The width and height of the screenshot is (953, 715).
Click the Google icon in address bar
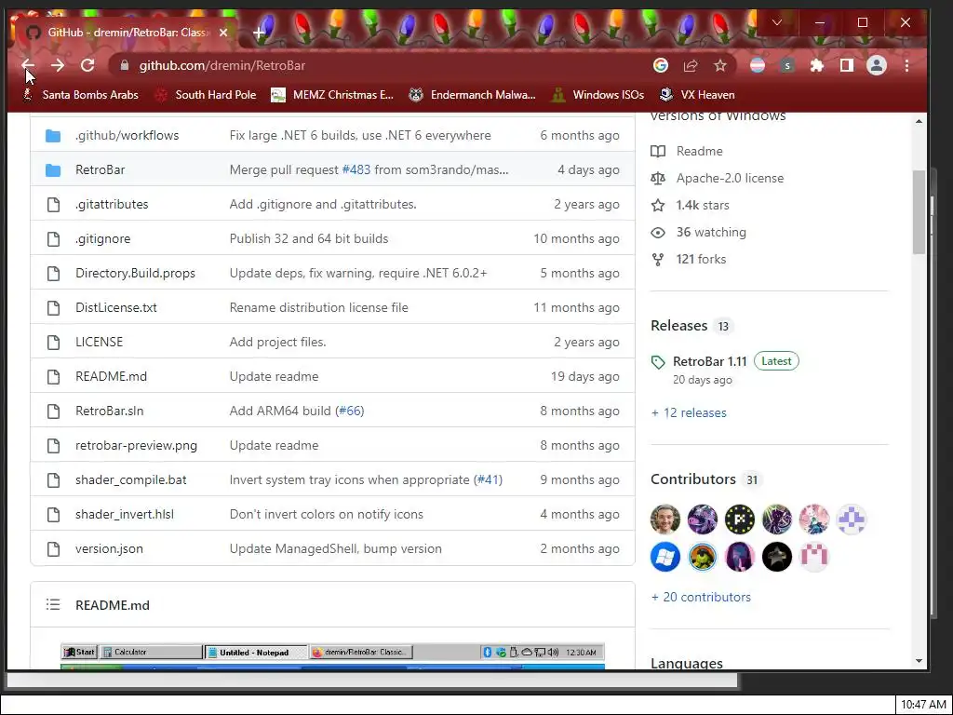coord(661,66)
